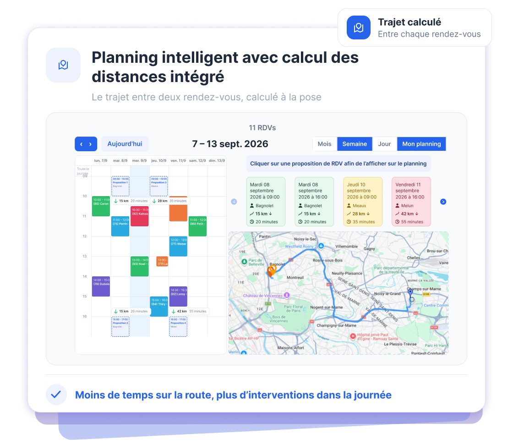513x445 pixels.
Task: Open Proposition 1 slot on Tuesday morning
Action: [120, 186]
